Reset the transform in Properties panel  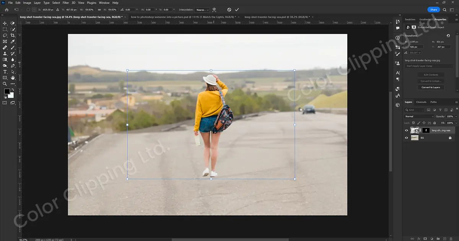(x=448, y=36)
